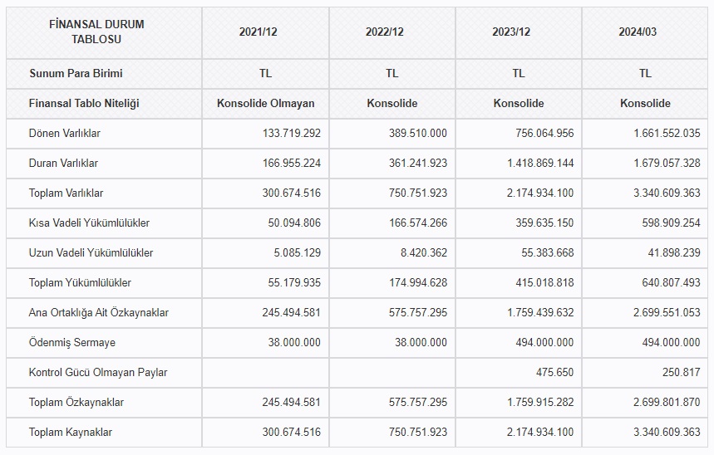Click the Konsolide Olmayan cell

click(x=265, y=103)
